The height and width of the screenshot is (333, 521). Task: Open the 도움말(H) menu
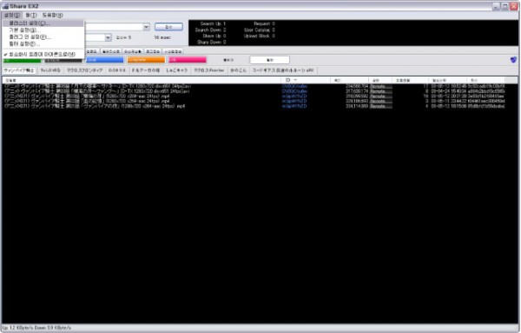(x=52, y=15)
